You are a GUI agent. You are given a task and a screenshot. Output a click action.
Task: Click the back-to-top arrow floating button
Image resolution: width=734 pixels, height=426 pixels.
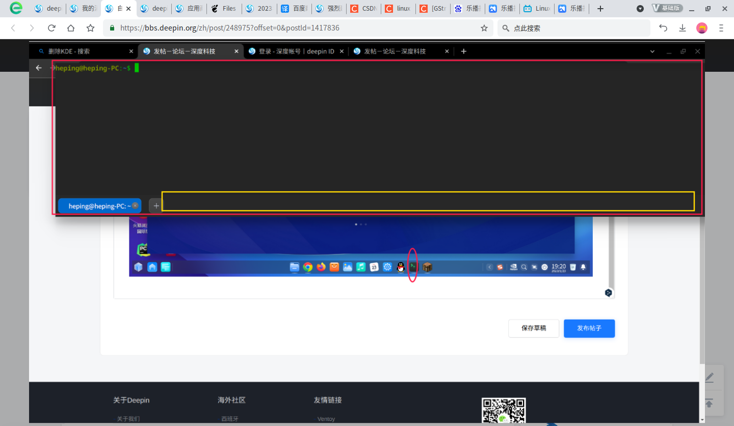tap(709, 403)
